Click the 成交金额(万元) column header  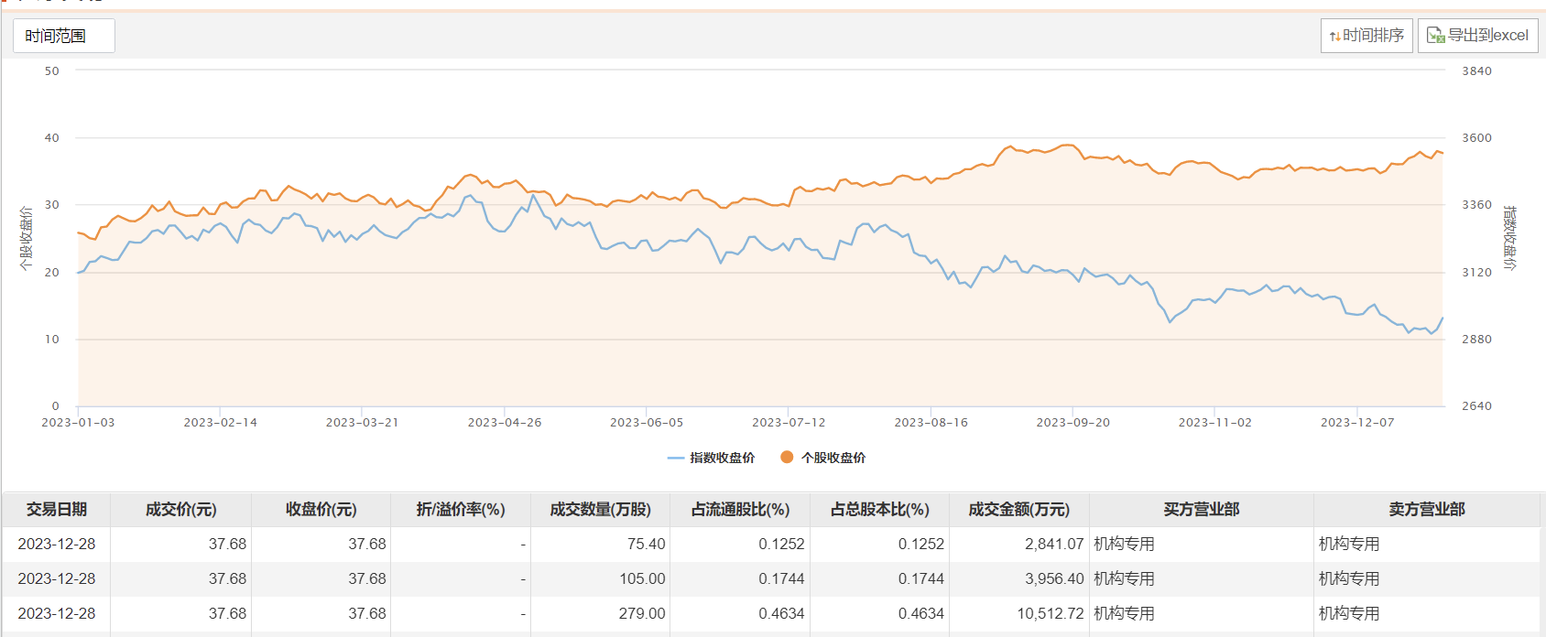[x=1018, y=510]
